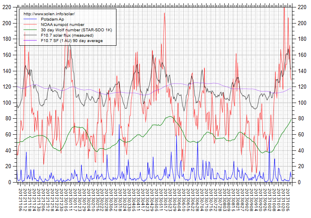Click left axis value 140
Screen dimensions: 311x218
(7, 71)
